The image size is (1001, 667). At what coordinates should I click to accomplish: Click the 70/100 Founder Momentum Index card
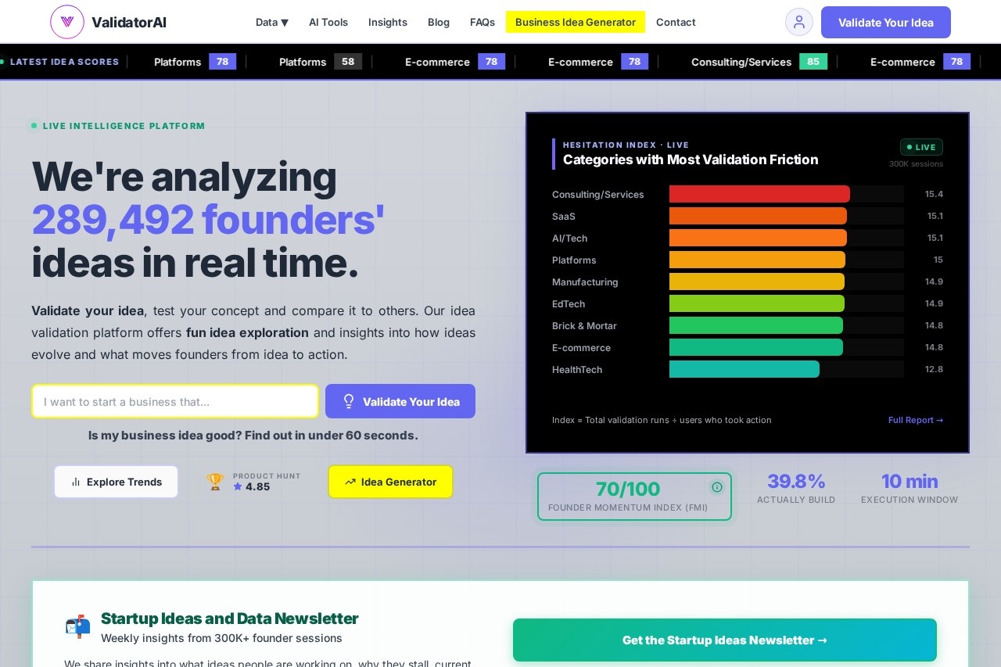(x=634, y=497)
